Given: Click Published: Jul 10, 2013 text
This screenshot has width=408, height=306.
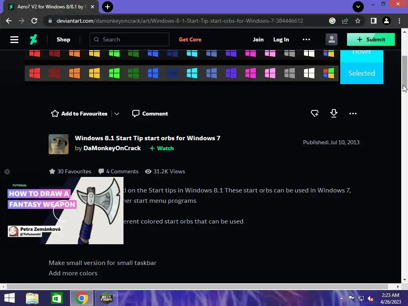Looking at the screenshot, I should point(331,142).
